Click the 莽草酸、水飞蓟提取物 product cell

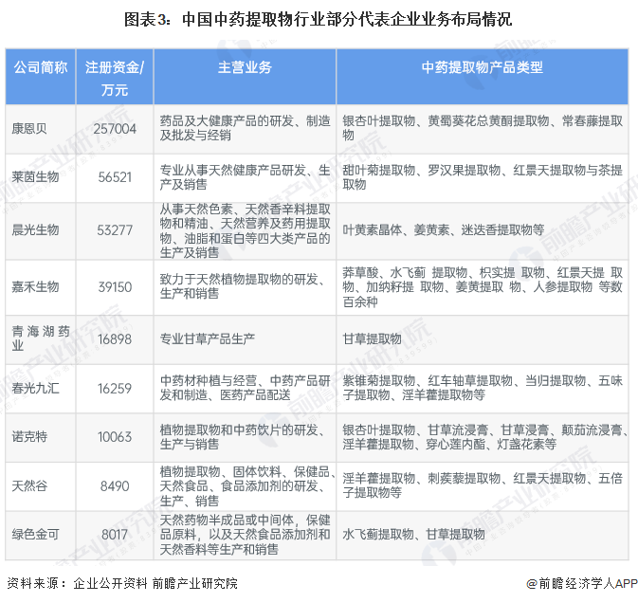click(483, 287)
